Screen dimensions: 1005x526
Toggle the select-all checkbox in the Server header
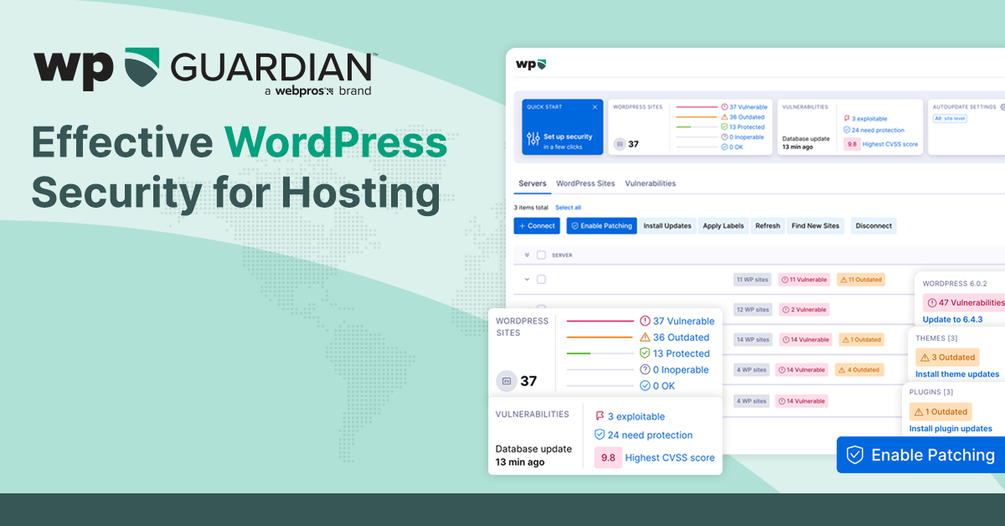(541, 255)
